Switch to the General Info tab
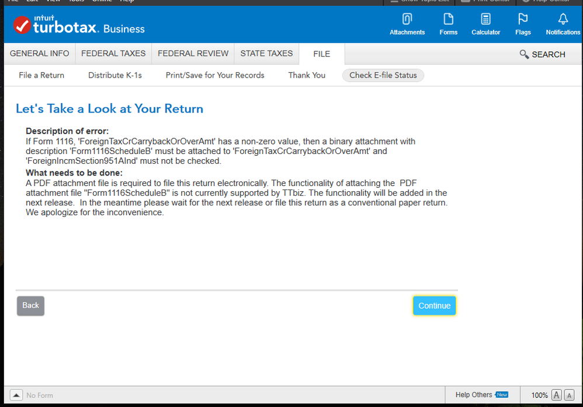Screen dimensions: 583x407 [39, 54]
